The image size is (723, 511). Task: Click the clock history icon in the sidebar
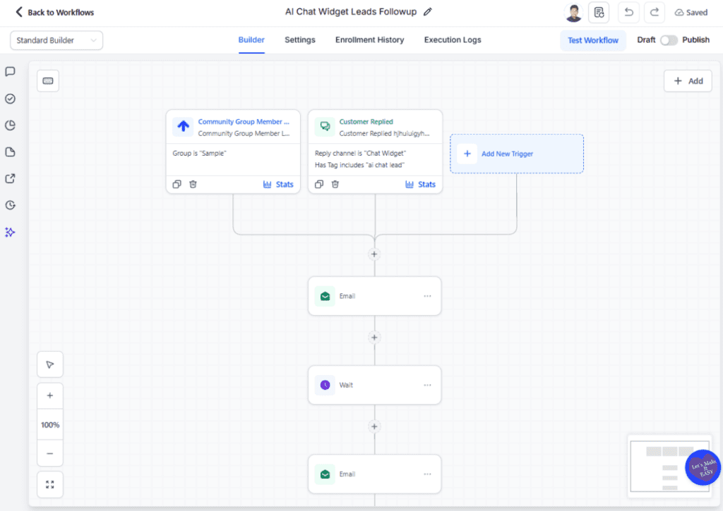click(x=9, y=205)
